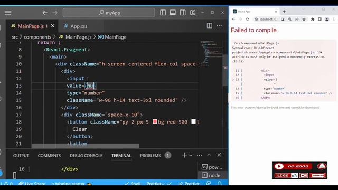Toggle secondary side bar layout icon
This screenshot has width=338, height=190.
point(183,13)
